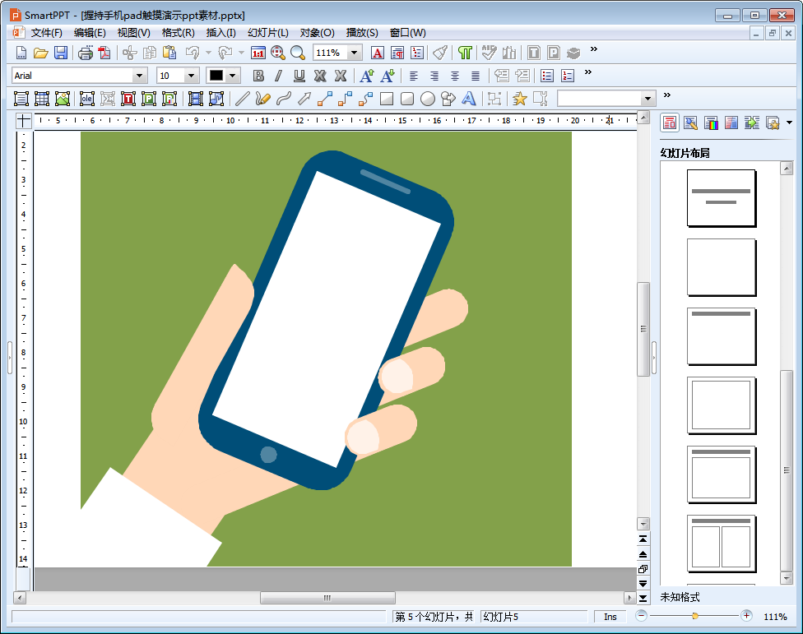This screenshot has width=803, height=634.
Task: Click the Print icon
Action: pos(85,53)
